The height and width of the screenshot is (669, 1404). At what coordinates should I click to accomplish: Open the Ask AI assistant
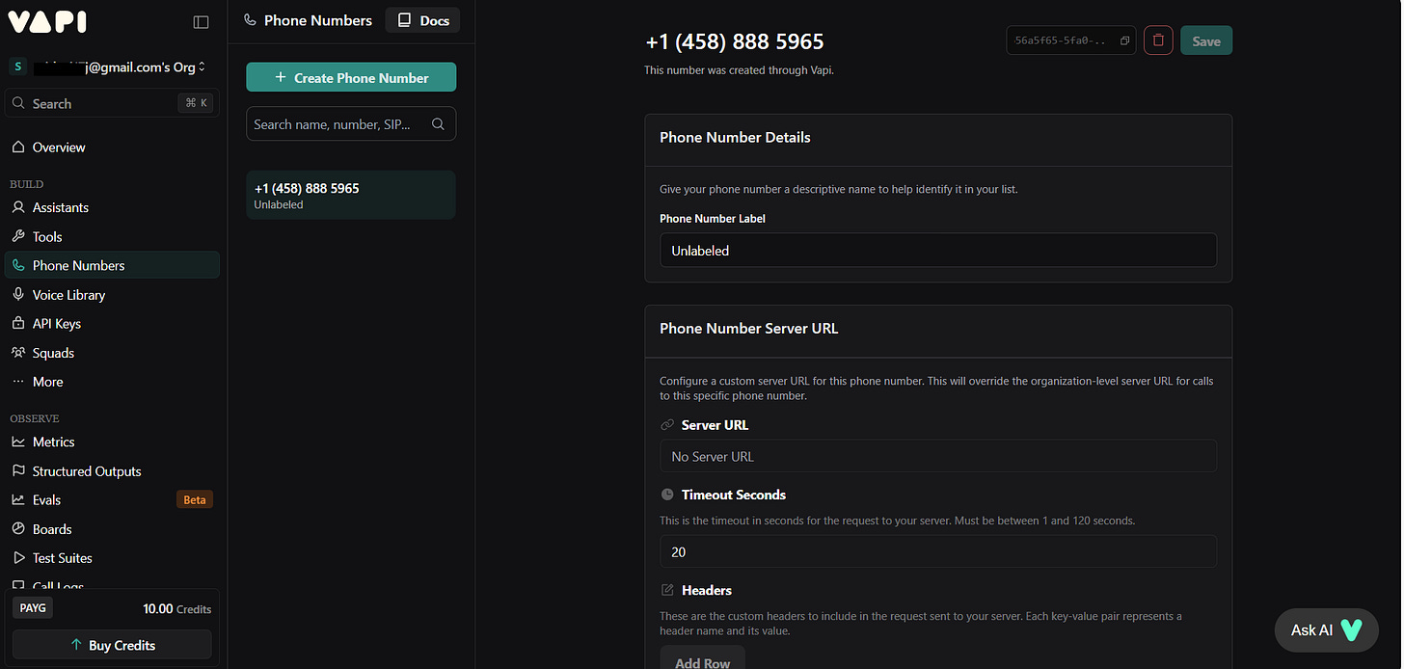(x=1327, y=629)
